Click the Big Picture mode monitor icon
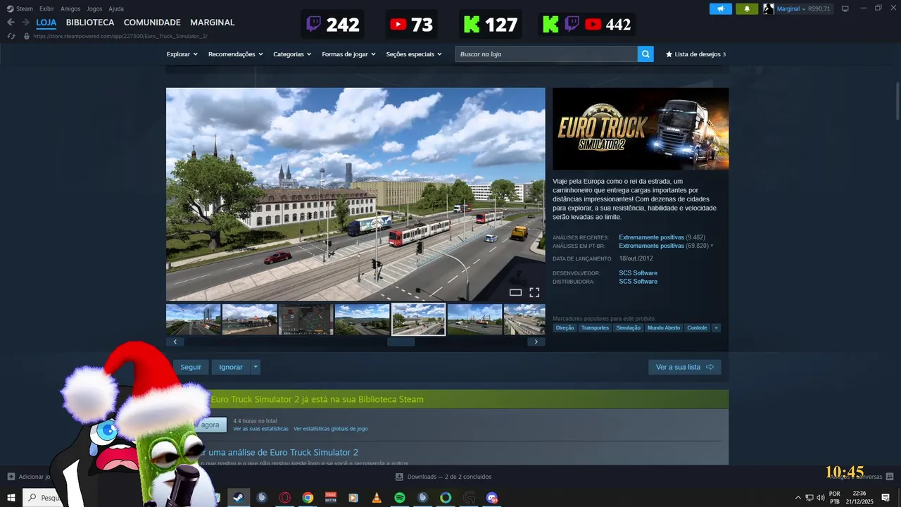Viewport: 901px width, 507px height. point(845,8)
